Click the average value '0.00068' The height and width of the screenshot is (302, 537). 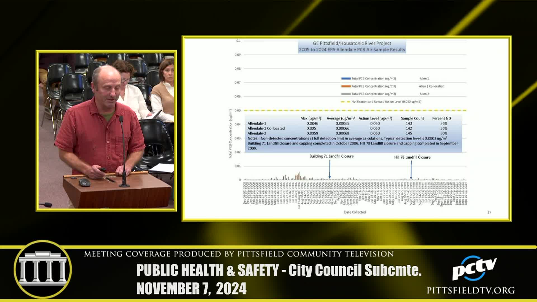point(342,133)
